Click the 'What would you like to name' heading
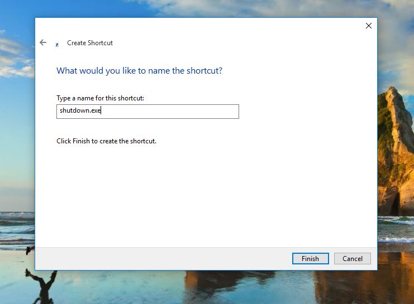The width and height of the screenshot is (414, 304). pos(139,71)
